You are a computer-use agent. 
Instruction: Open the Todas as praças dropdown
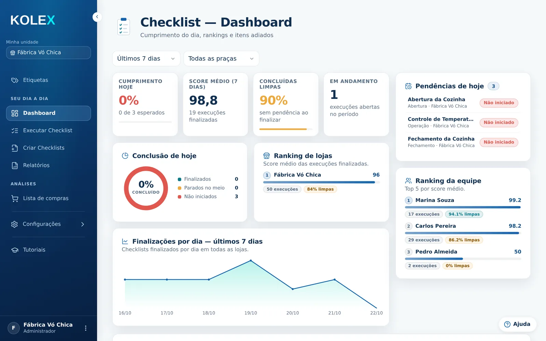tap(221, 59)
